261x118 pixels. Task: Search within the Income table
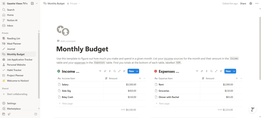(114, 71)
